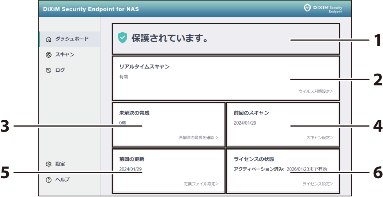Click the リアルタイムスキャン card heading
This screenshot has width=383, height=197.
click(144, 67)
